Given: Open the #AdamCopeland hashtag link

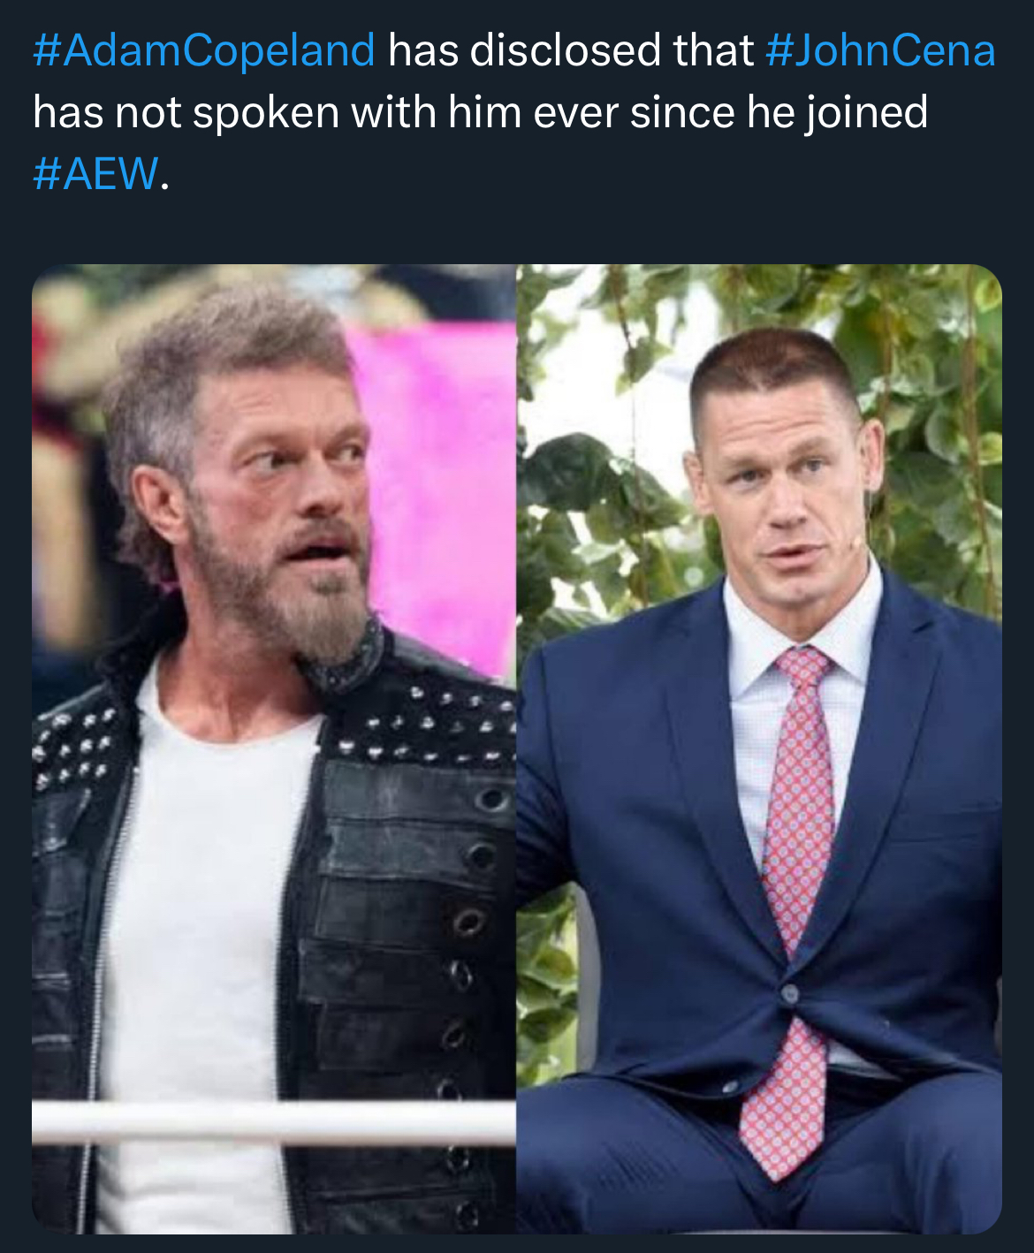Looking at the screenshot, I should [204, 50].
